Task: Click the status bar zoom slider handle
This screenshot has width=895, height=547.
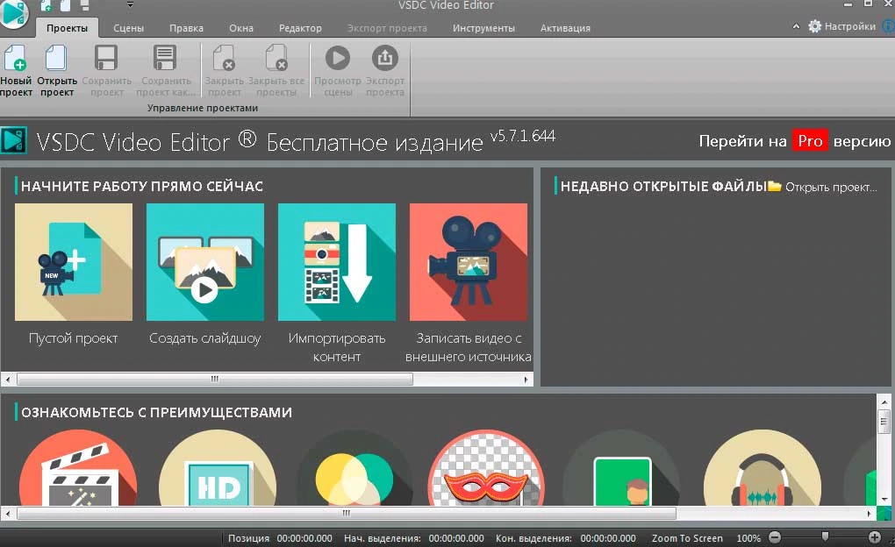Action: click(x=825, y=536)
